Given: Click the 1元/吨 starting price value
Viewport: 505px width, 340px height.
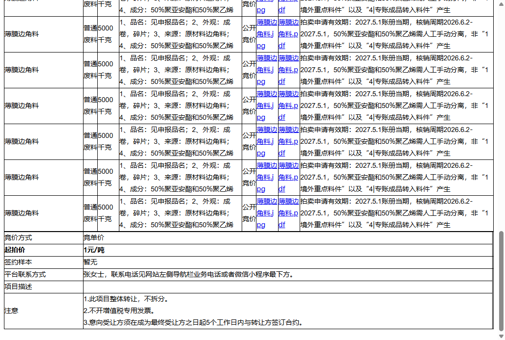Looking at the screenshot, I should pos(94,250).
